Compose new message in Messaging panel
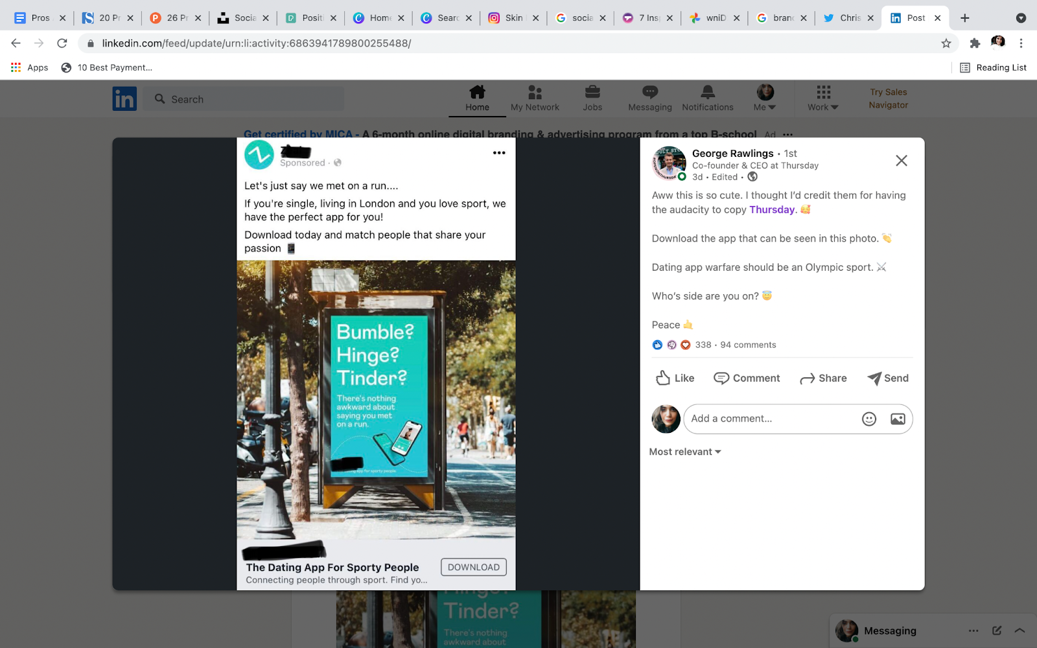Screen dimensions: 1037x648 997,631
